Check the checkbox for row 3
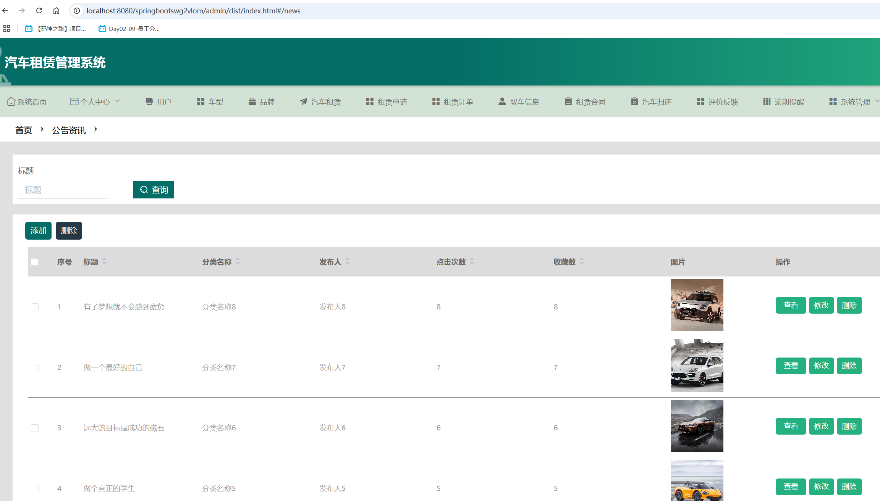 tap(35, 428)
